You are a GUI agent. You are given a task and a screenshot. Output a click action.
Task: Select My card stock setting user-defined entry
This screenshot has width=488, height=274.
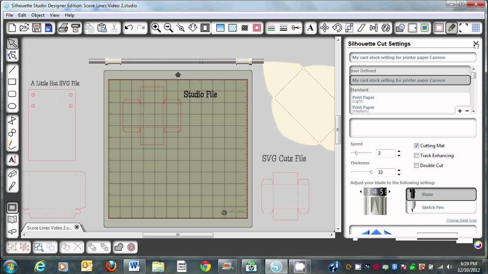(x=410, y=80)
